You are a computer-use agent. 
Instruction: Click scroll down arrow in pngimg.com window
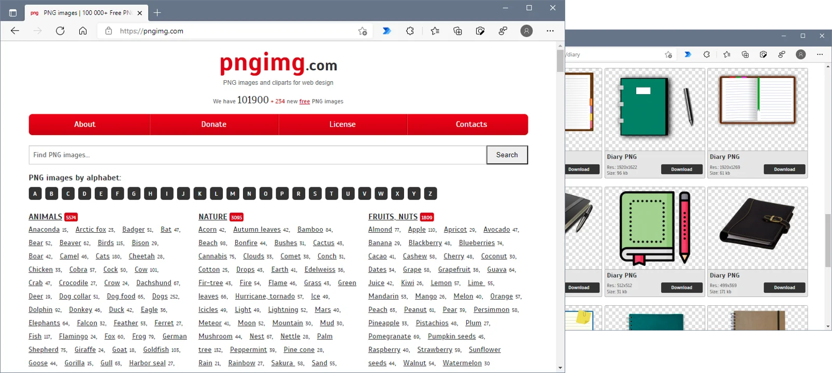[560, 368]
